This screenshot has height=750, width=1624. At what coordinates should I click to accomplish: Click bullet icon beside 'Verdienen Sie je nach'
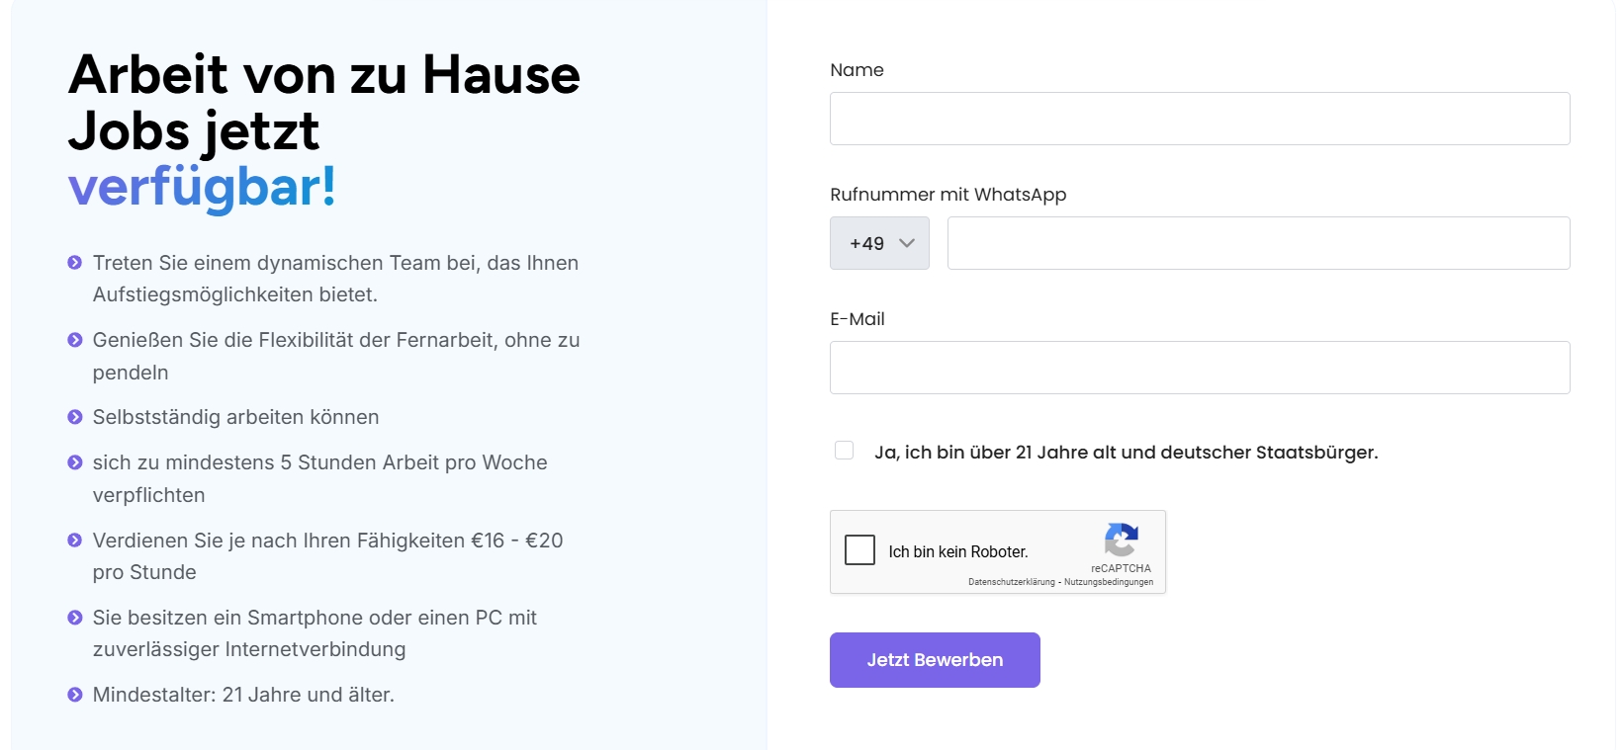coord(74,541)
